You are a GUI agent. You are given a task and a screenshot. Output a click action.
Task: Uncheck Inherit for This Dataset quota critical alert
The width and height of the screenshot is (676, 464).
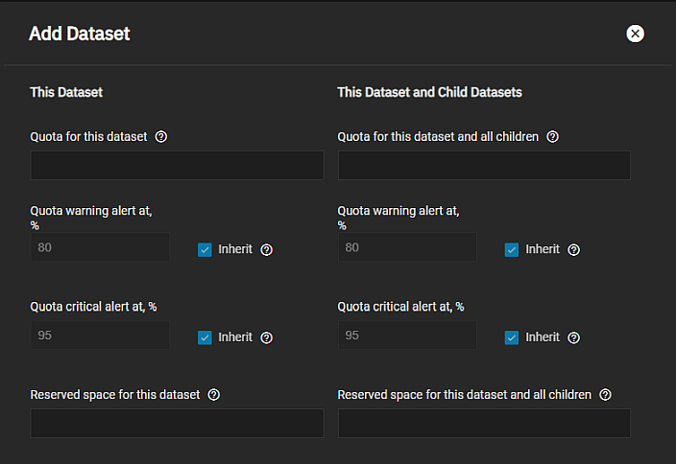click(205, 337)
